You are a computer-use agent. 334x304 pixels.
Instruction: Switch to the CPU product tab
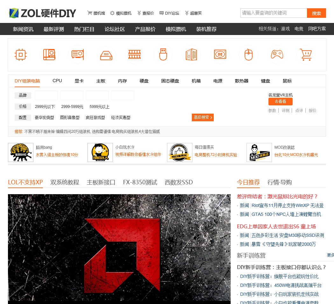pos(57,81)
